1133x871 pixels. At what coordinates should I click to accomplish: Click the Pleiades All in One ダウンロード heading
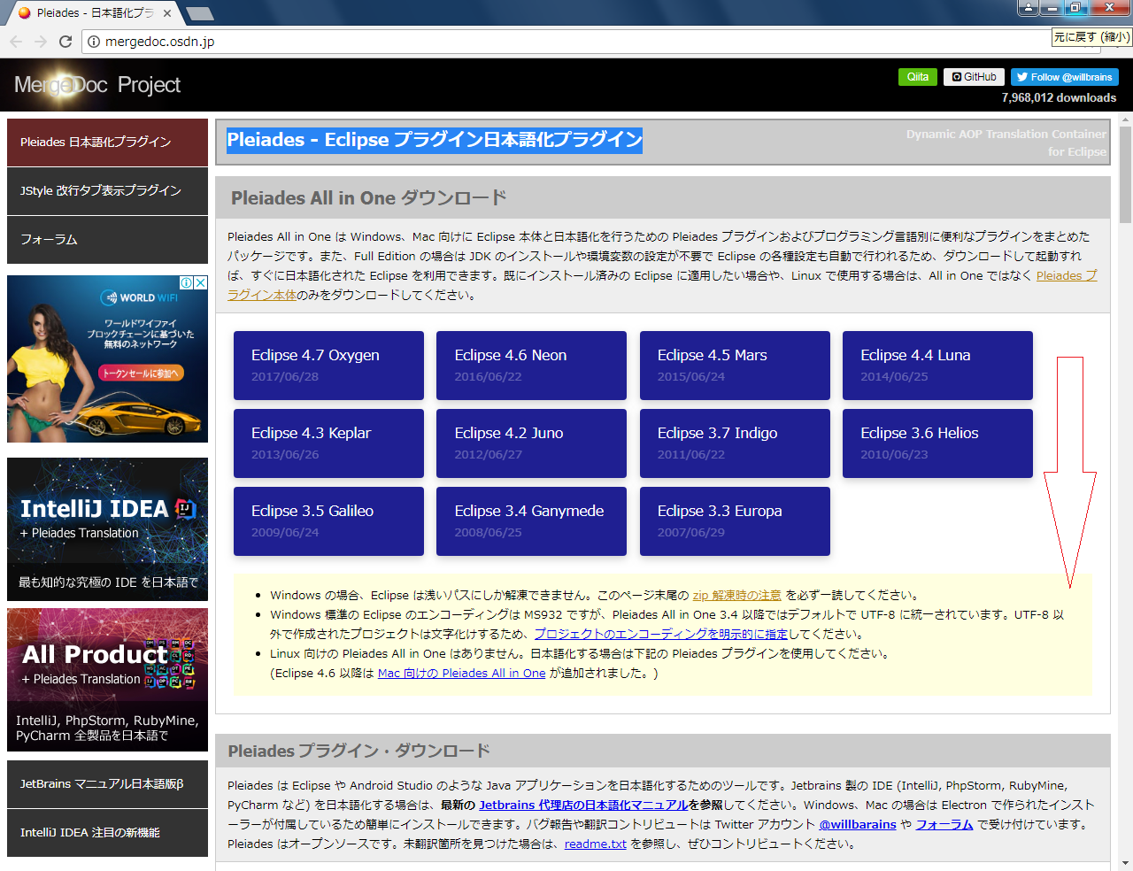[x=369, y=198]
